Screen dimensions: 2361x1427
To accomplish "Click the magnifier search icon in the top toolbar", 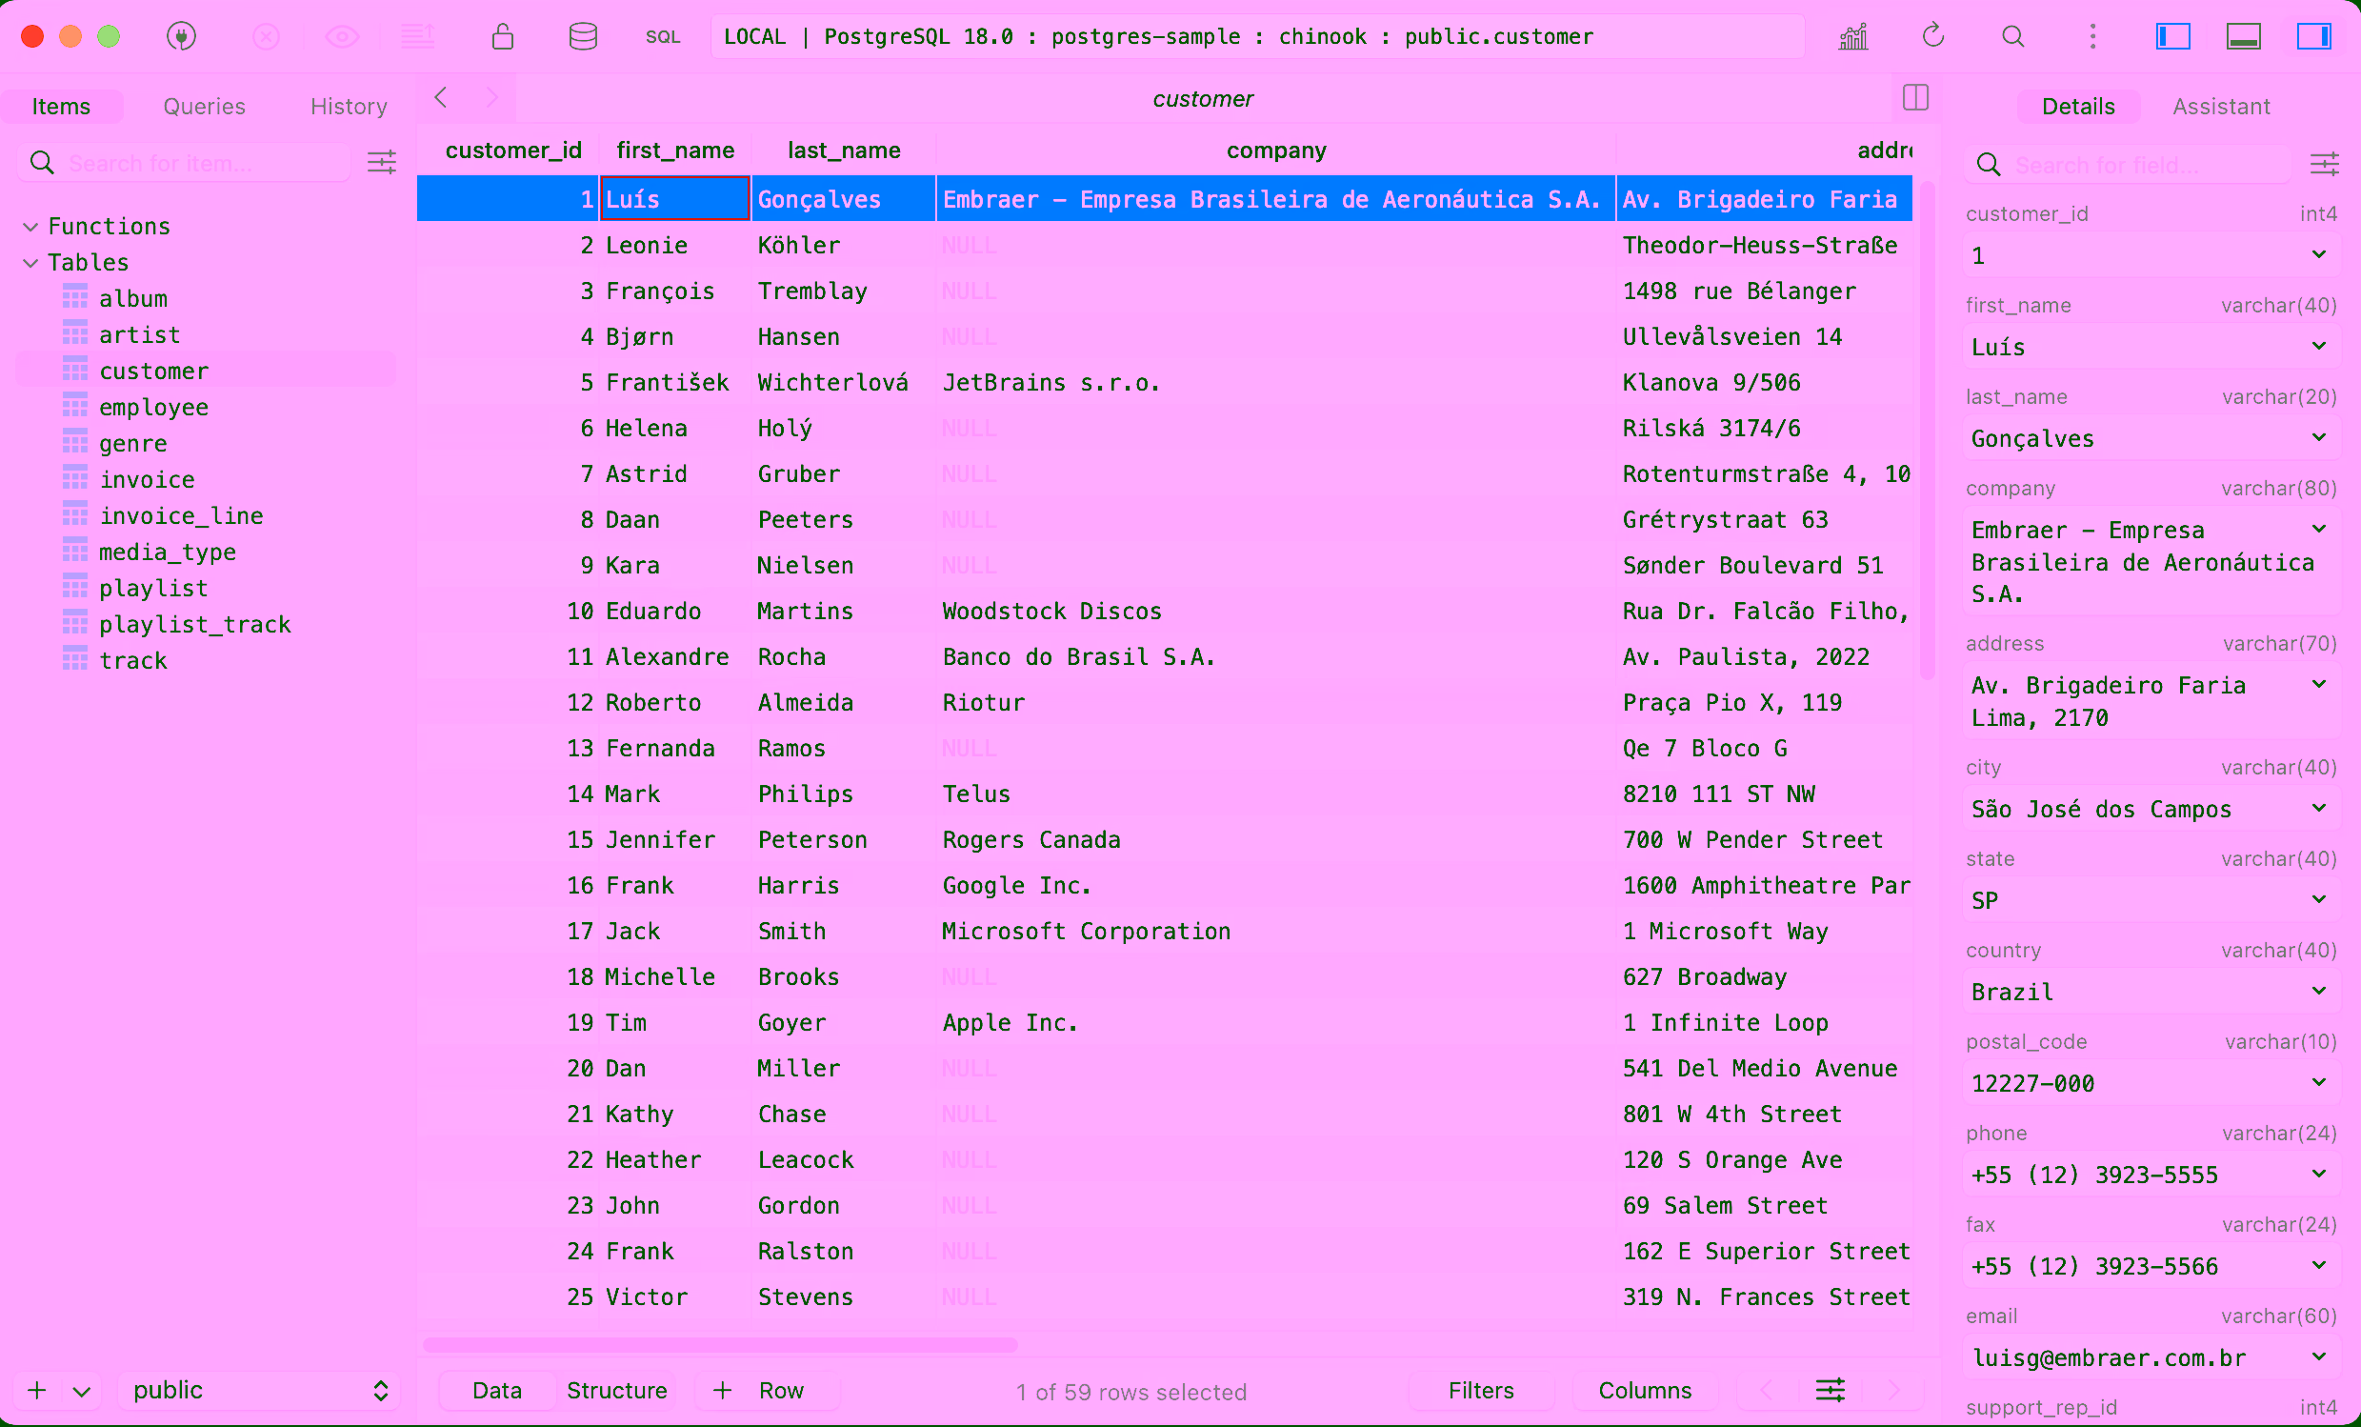I will (x=2013, y=36).
